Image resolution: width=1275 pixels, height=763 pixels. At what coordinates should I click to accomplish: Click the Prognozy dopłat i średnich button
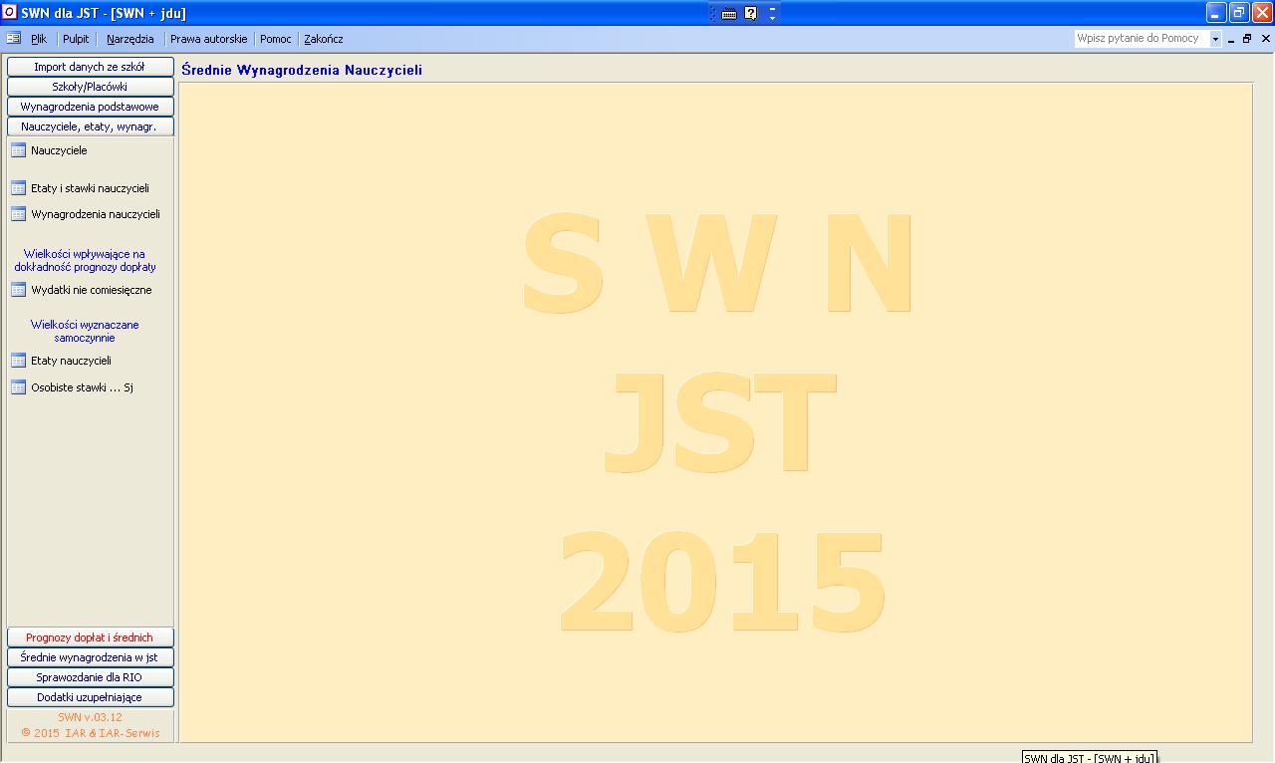click(90, 637)
